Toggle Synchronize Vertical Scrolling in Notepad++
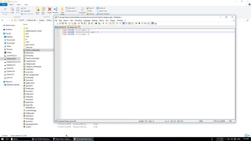This screenshot has height=141, width=251. coord(110,23)
